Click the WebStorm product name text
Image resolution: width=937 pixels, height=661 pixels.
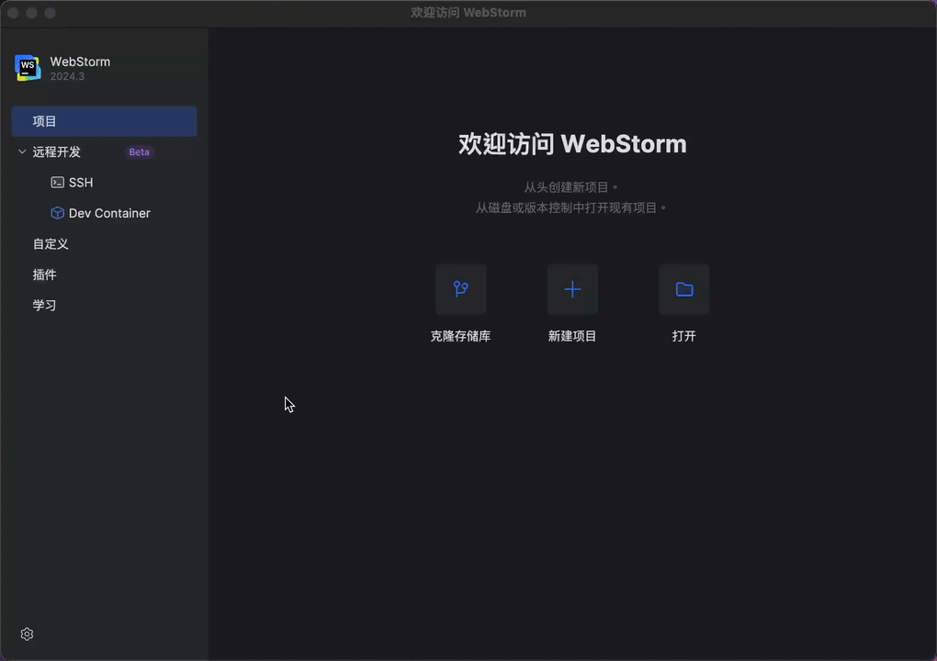click(x=80, y=62)
